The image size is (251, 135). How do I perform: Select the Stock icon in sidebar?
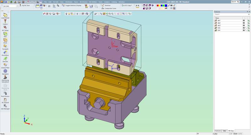click(5, 40)
